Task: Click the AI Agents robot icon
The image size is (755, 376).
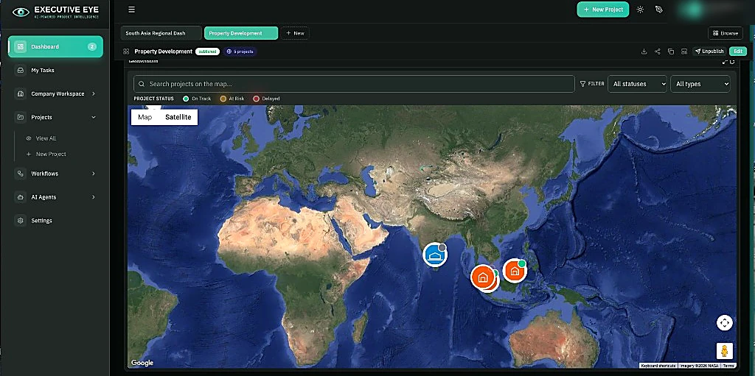Action: [x=20, y=197]
